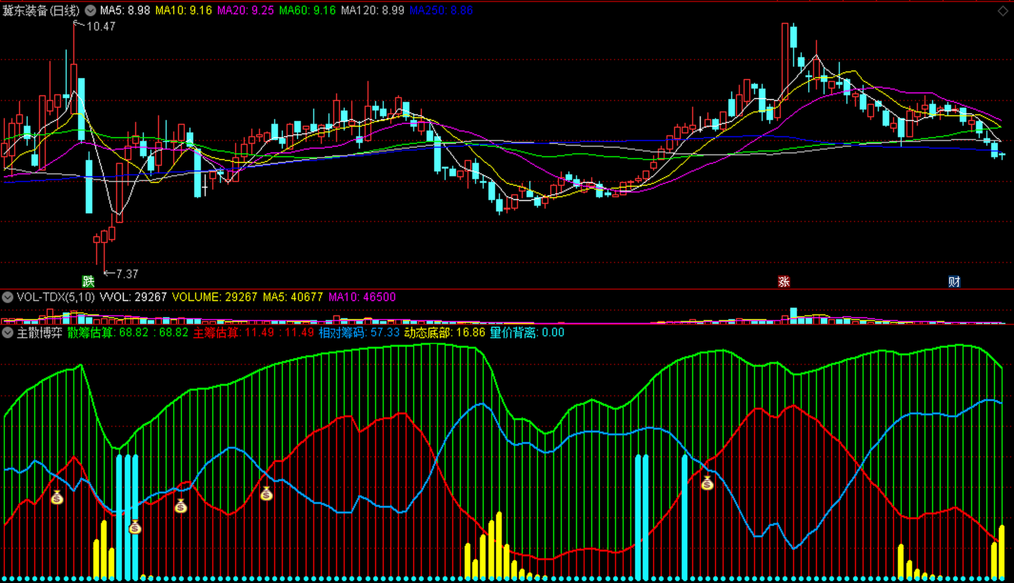Open dropdown next to 冀东装备(日线) title
Image resolution: width=1014 pixels, height=583 pixels.
point(91,10)
